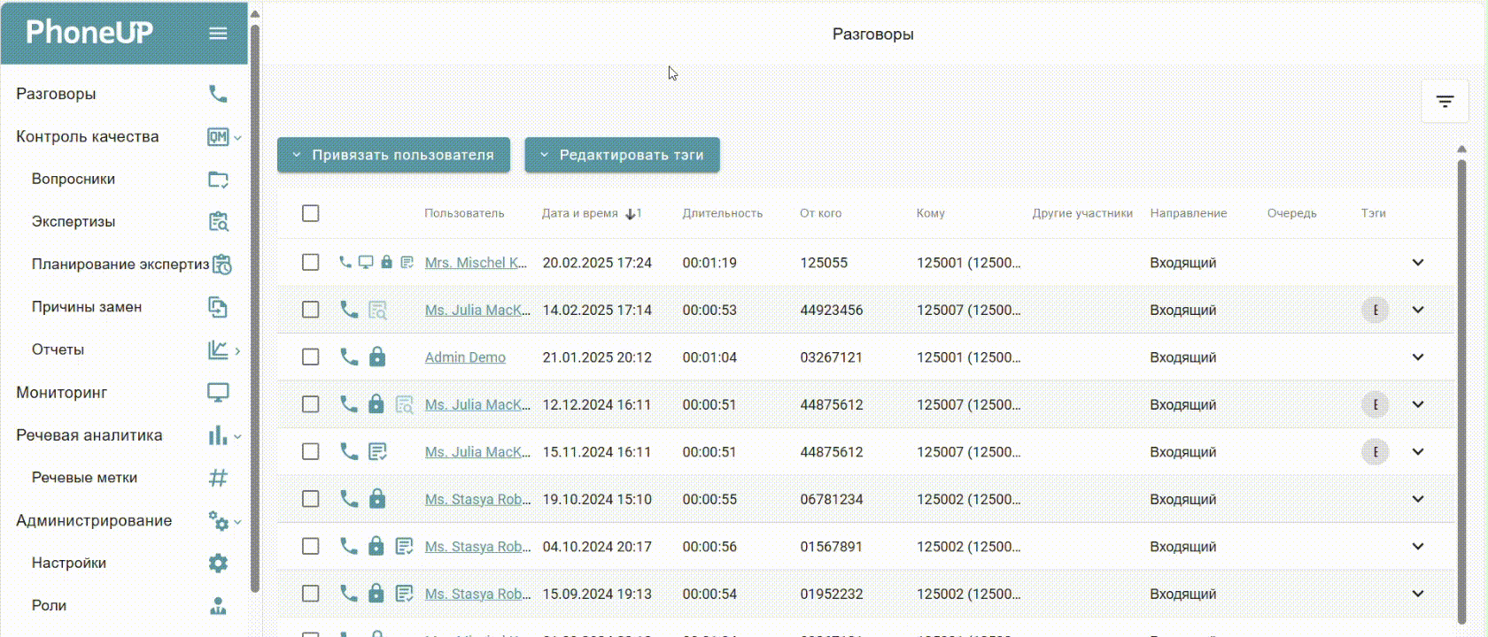Viewport: 1488px width, 637px height.
Task: Open Ms. Stasya Rob... link in 19.10.2024 row
Action: click(477, 499)
